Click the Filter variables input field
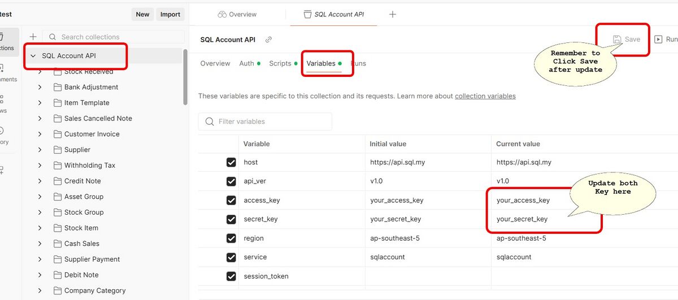This screenshot has width=678, height=300. [271, 121]
